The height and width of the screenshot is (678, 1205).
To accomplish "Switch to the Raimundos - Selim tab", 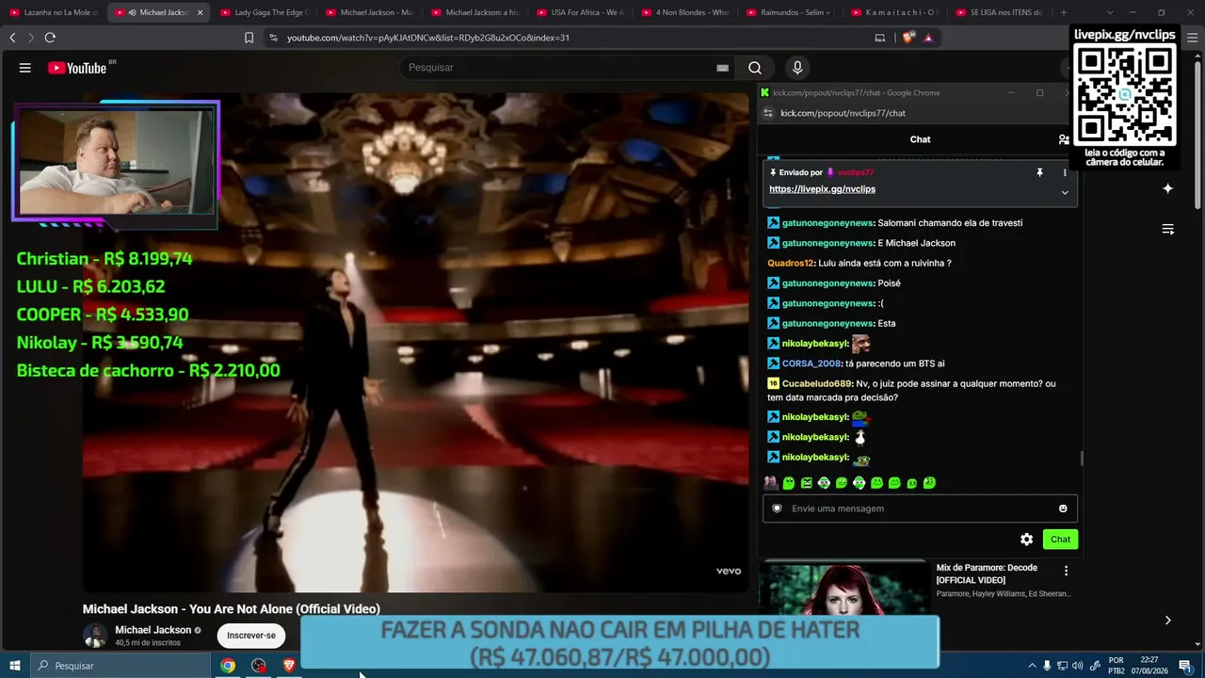I will (790, 12).
